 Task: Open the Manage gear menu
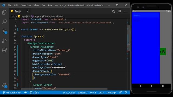[x=4, y=85]
